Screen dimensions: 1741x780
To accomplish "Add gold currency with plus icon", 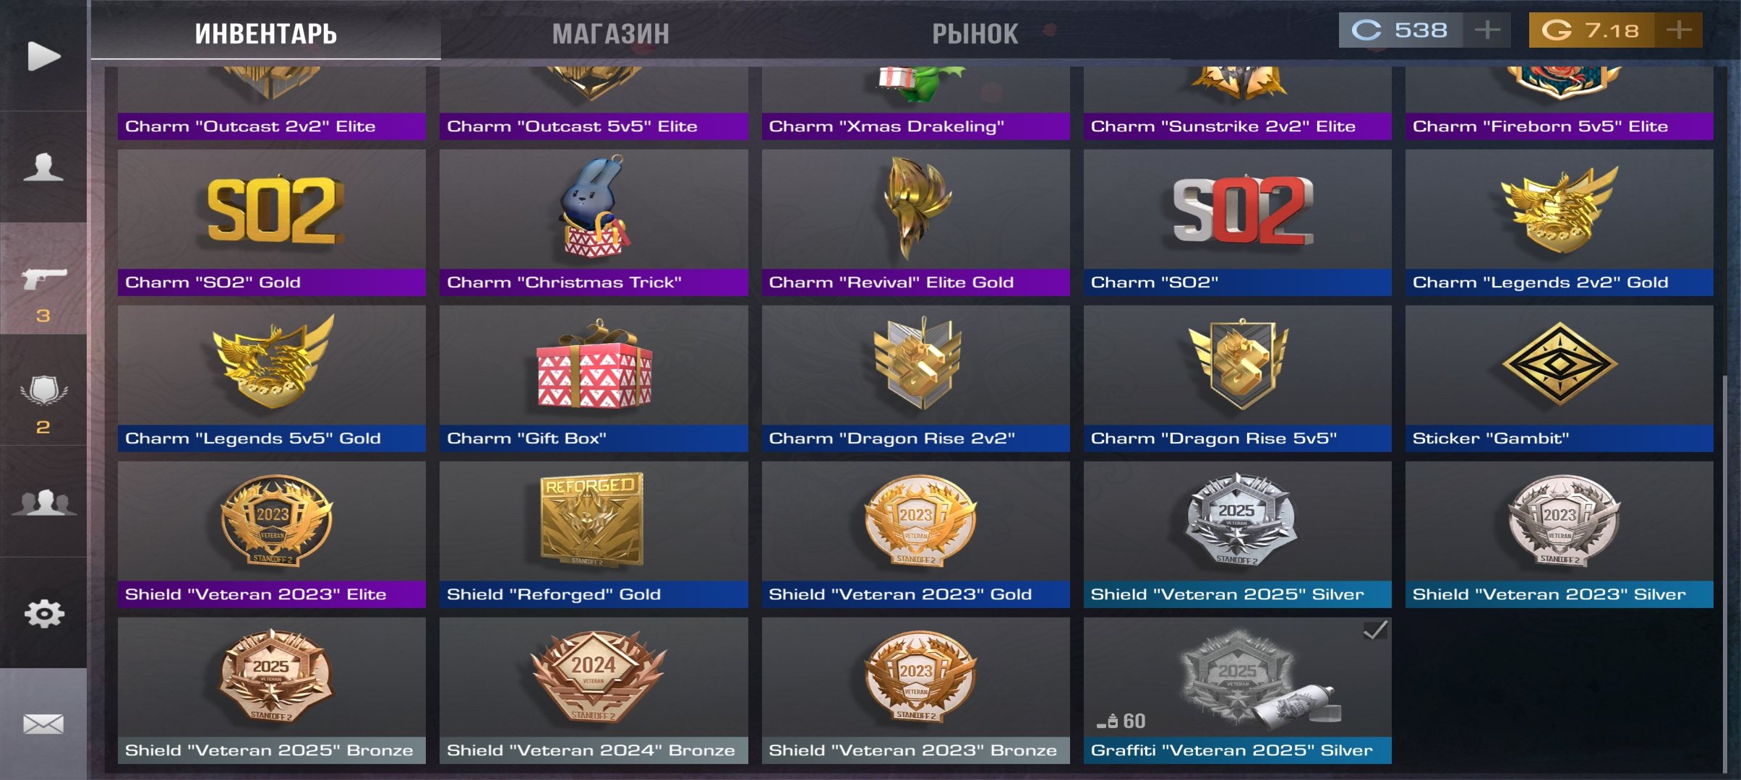I will tap(1678, 30).
